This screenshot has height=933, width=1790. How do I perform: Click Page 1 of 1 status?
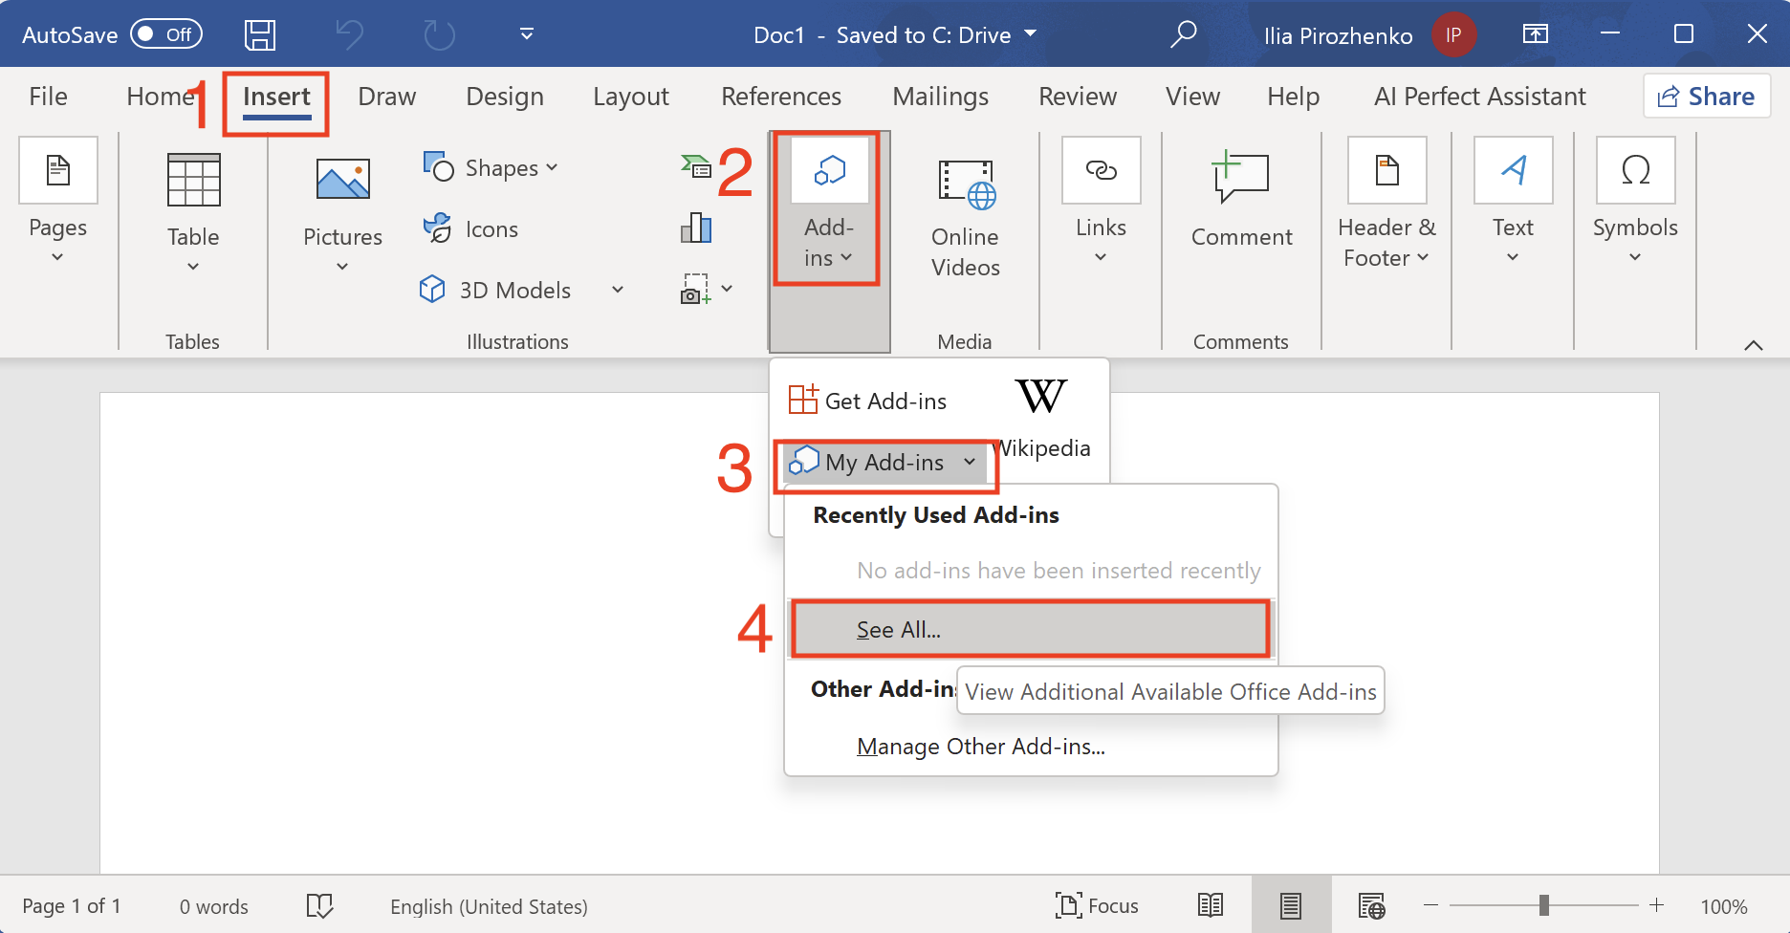pyautogui.click(x=72, y=906)
